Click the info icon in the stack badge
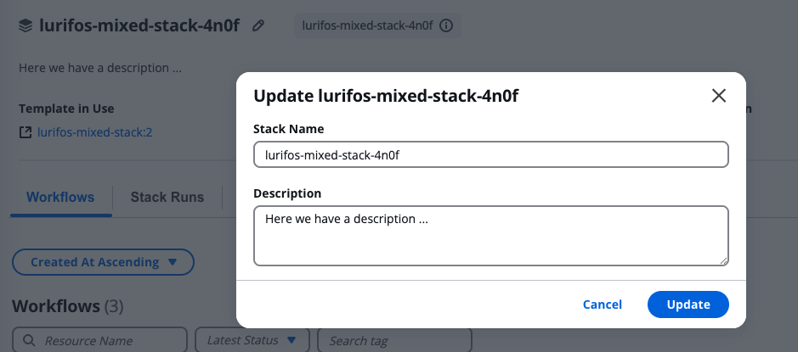Screen dimensions: 798x352 pyautogui.click(x=447, y=25)
